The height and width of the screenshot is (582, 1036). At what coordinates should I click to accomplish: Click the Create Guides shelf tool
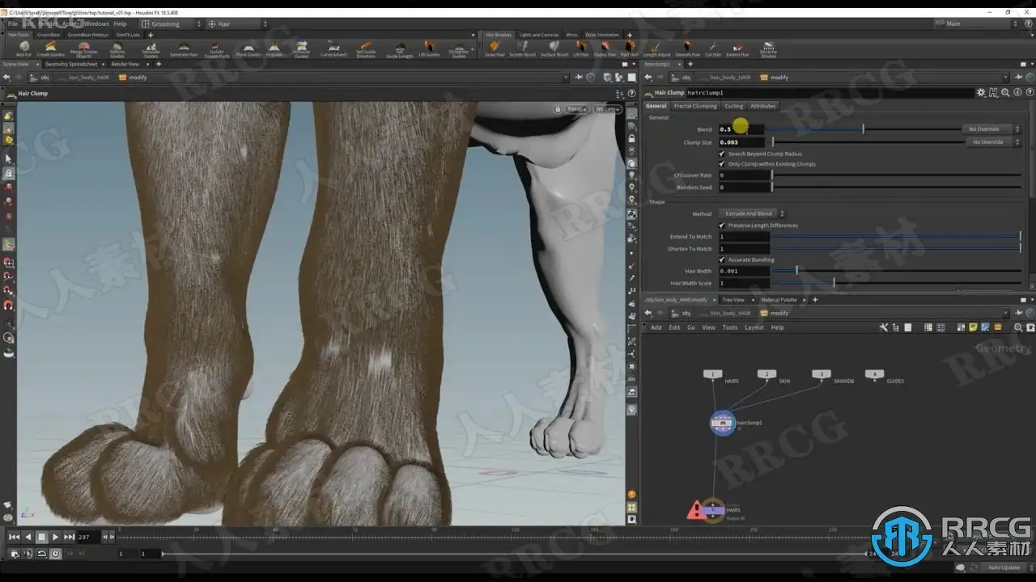[50, 48]
